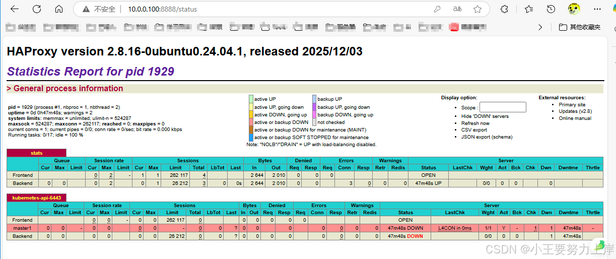The width and height of the screenshot is (616, 259).
Task: Click the General process information heading
Action: 64,88
